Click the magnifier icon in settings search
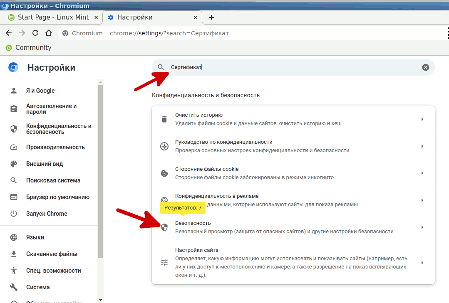Viewport: 449px width, 303px height. point(161,67)
